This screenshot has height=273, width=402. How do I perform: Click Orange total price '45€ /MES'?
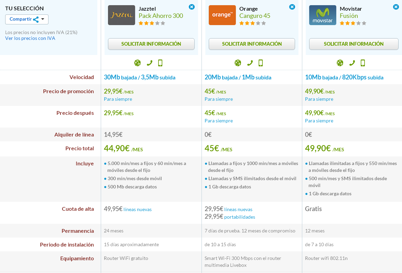pyautogui.click(x=218, y=149)
